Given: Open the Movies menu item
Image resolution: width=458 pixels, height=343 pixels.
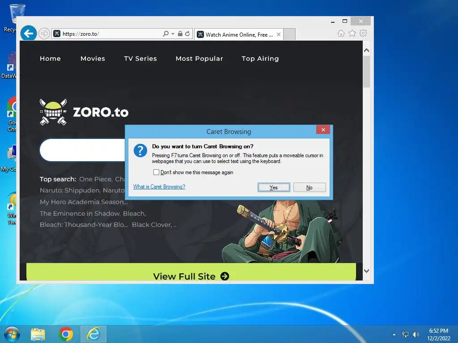Looking at the screenshot, I should tap(93, 59).
